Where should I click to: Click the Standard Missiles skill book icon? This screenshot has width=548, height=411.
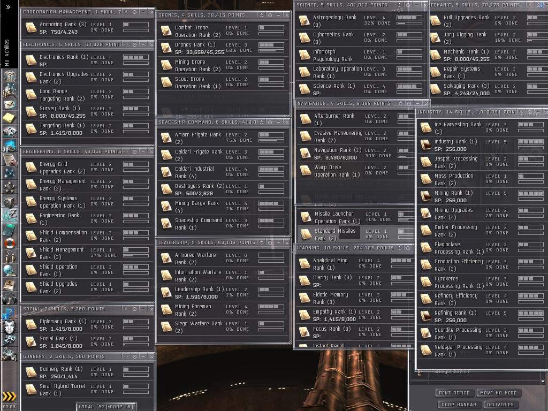(x=306, y=234)
